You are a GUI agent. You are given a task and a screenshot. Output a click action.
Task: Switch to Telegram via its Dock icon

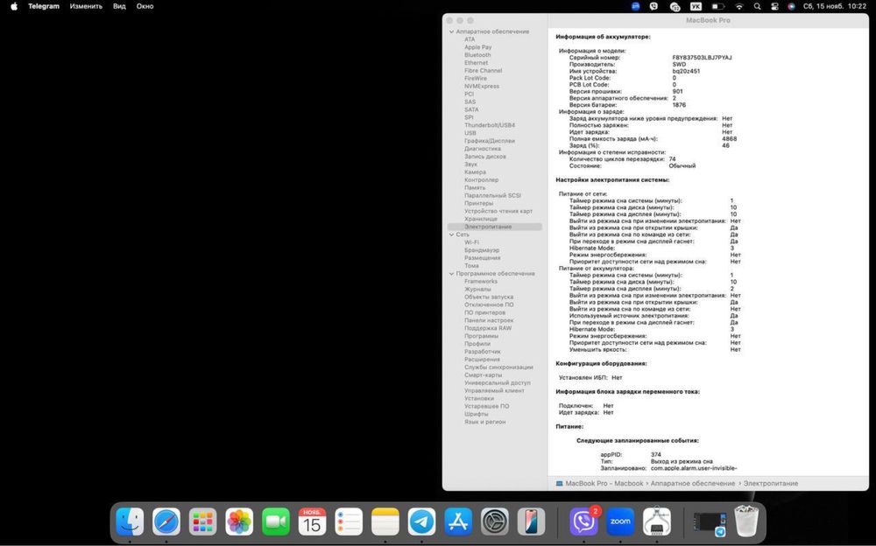(422, 522)
